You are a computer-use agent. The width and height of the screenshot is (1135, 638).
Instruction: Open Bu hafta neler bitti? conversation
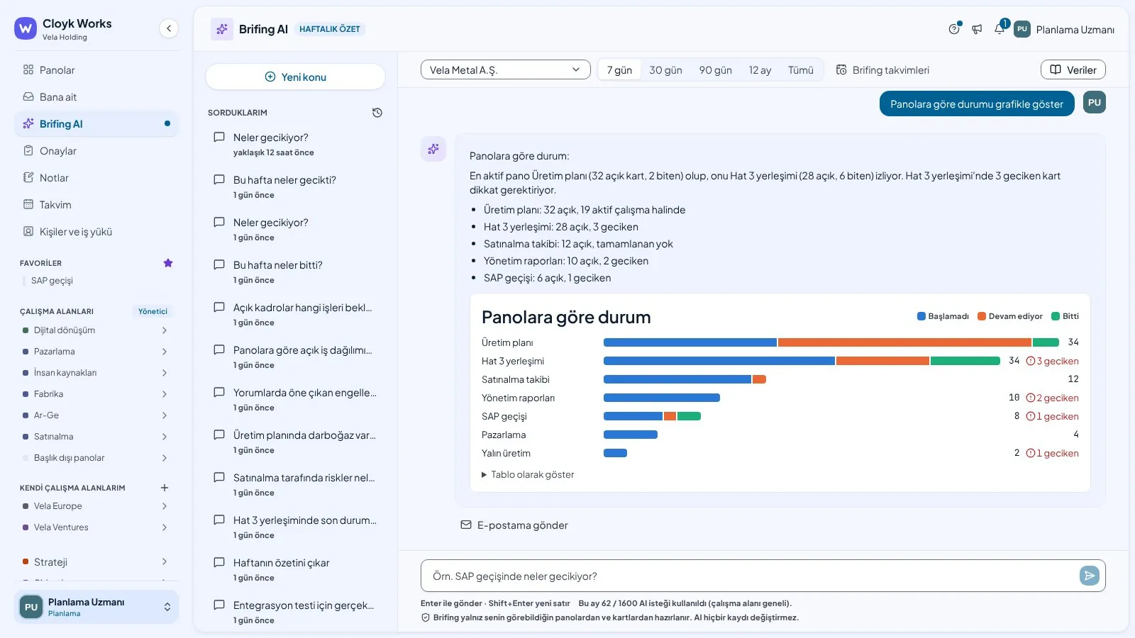295,272
